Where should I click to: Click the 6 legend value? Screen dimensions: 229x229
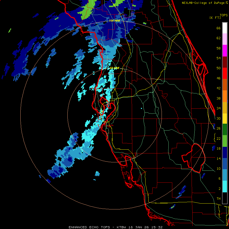[220, 178]
